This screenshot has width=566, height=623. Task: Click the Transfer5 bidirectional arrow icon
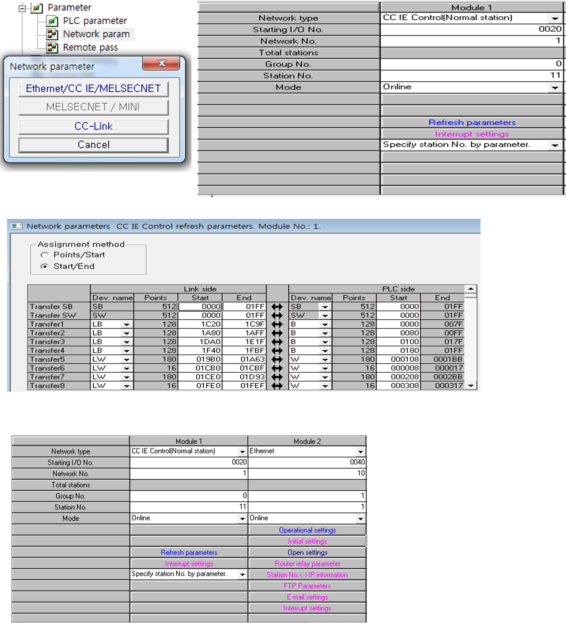[x=277, y=360]
